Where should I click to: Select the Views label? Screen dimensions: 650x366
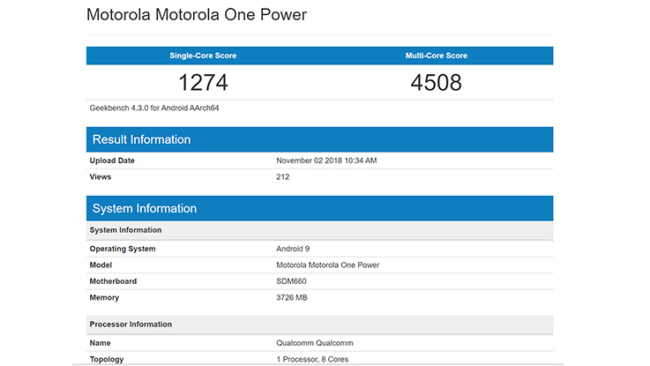[101, 176]
